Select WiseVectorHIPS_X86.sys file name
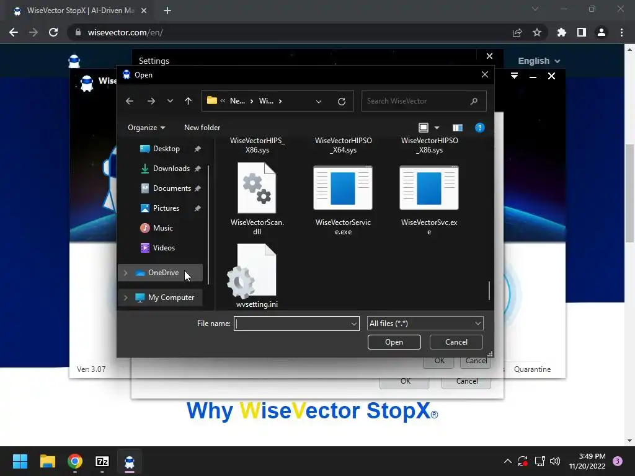Viewport: 635px width, 476px height. tap(257, 145)
